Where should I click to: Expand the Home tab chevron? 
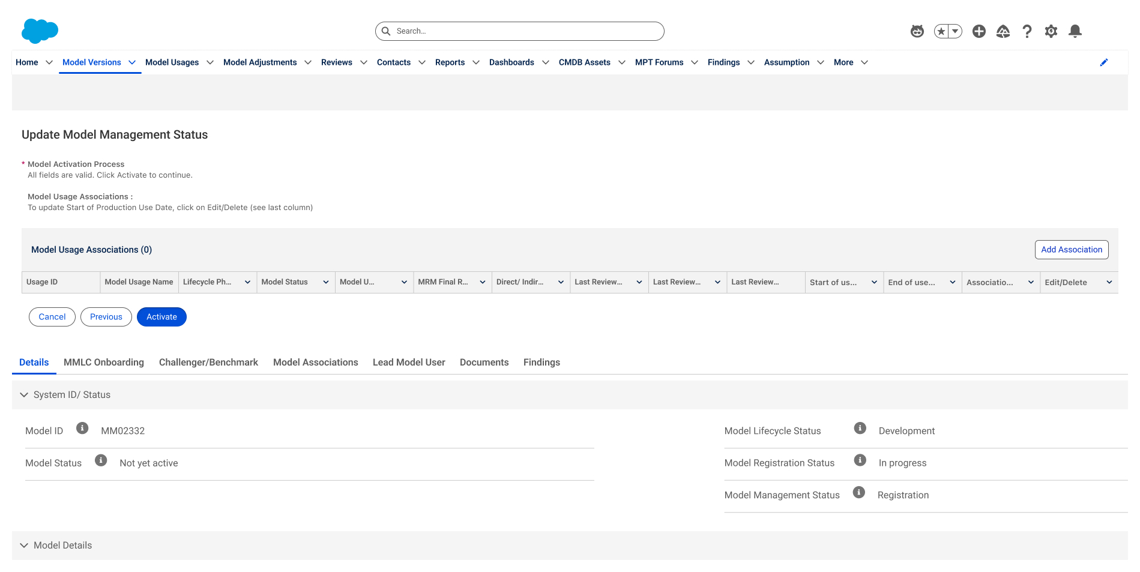pos(49,62)
